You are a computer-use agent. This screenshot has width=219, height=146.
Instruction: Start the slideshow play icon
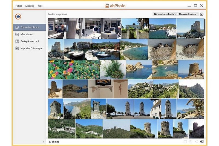tap(202, 14)
